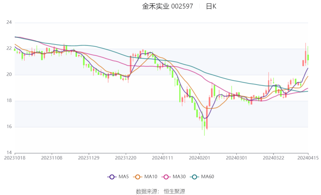The width and height of the screenshot is (321, 195).
Task: Click the 20240201 x-axis tick label
Action: point(199,158)
